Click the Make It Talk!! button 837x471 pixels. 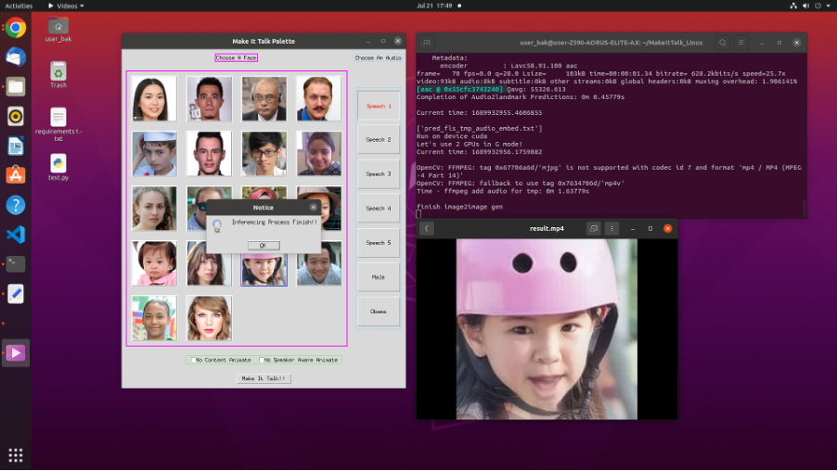coord(264,378)
